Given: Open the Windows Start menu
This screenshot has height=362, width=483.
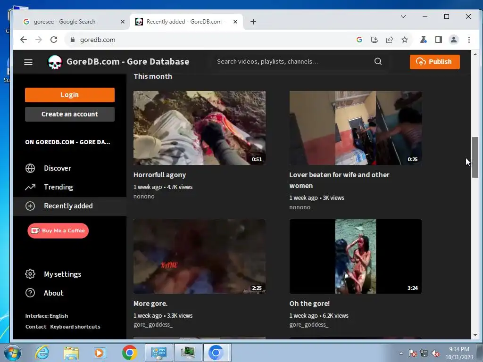Looking at the screenshot, I should pos(12,353).
